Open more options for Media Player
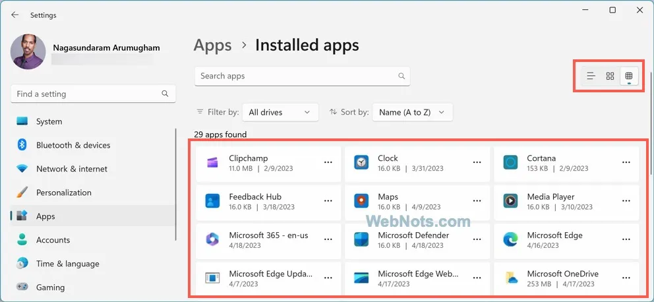The height and width of the screenshot is (302, 654). coord(626,201)
